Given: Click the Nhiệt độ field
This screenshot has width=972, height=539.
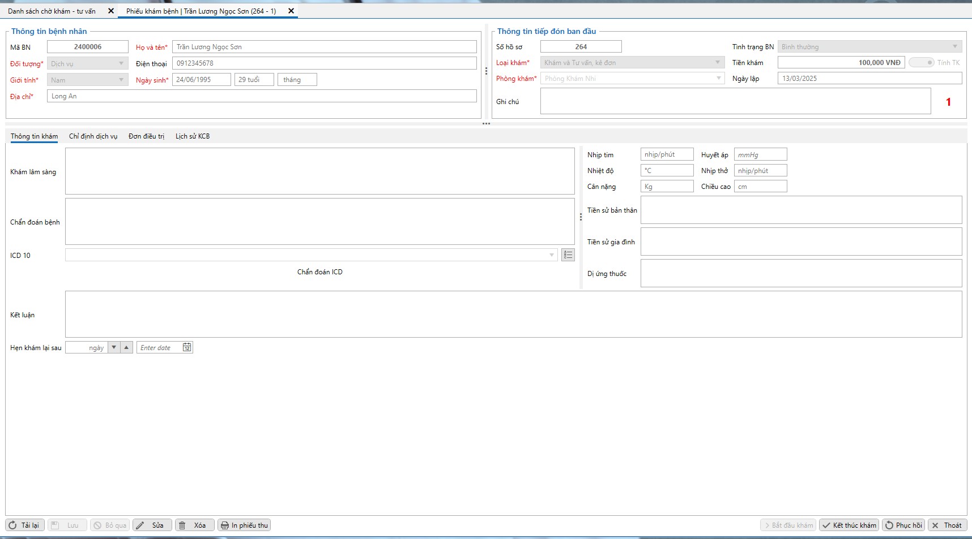Looking at the screenshot, I should [x=667, y=170].
